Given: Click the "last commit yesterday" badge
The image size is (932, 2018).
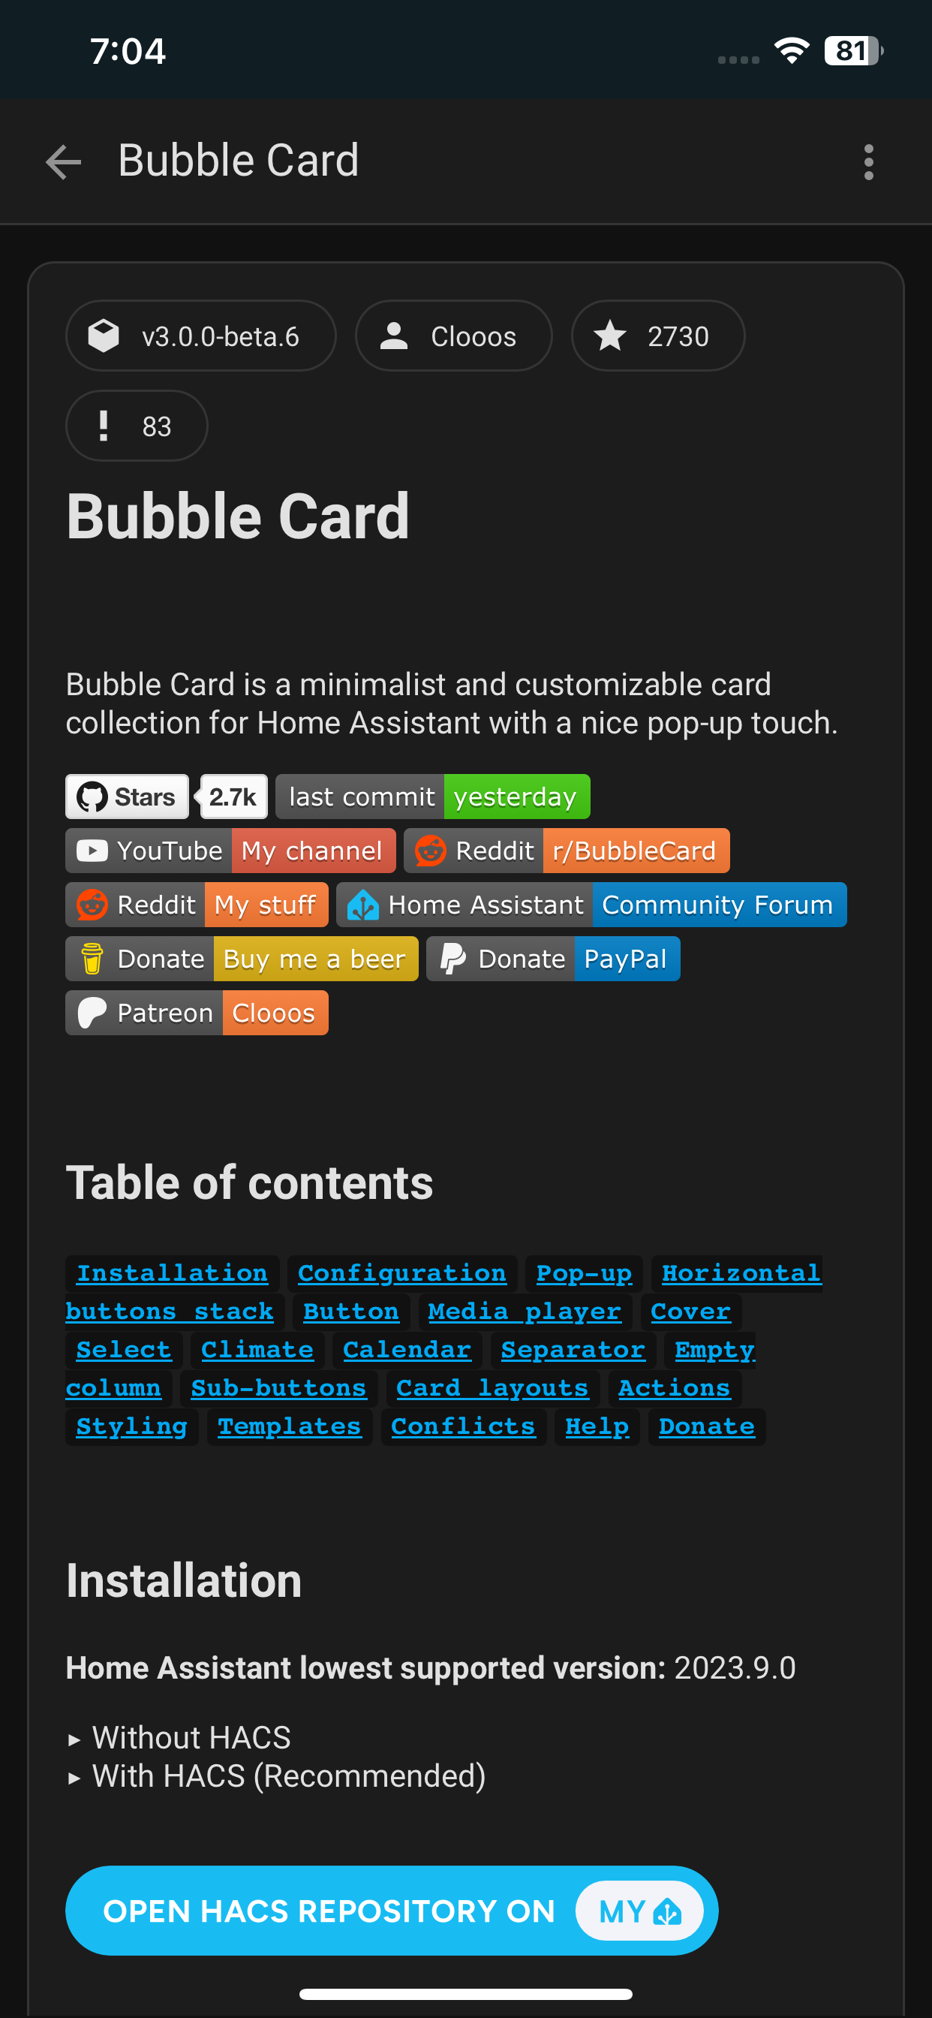Looking at the screenshot, I should click(432, 796).
